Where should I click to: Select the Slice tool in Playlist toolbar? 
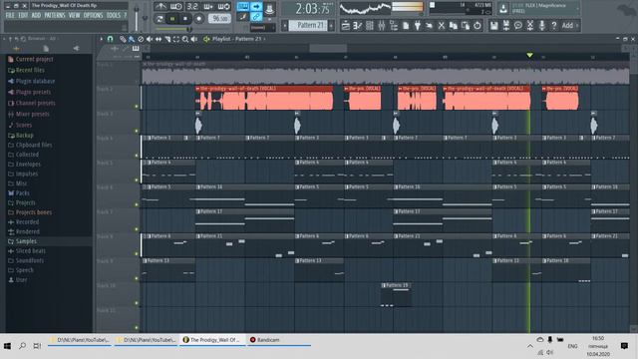click(x=167, y=39)
